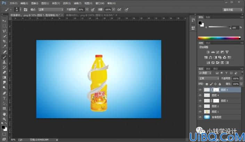
Task: Add a Vibrance adjustment layer
Action: coord(227,52)
